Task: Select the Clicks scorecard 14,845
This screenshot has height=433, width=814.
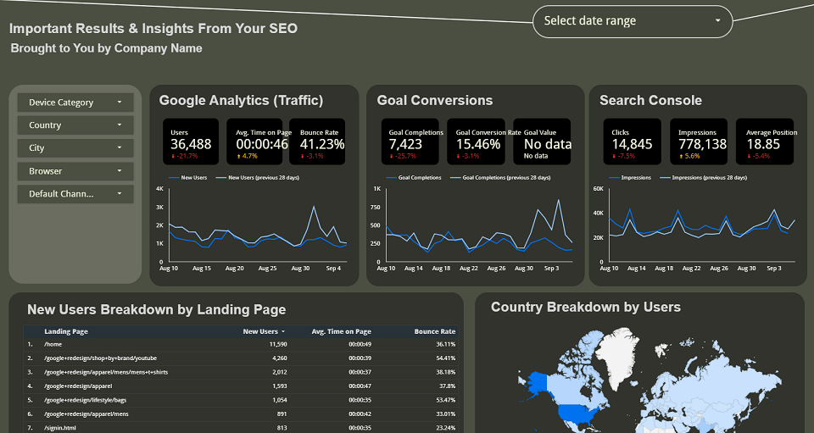Action: 632,142
